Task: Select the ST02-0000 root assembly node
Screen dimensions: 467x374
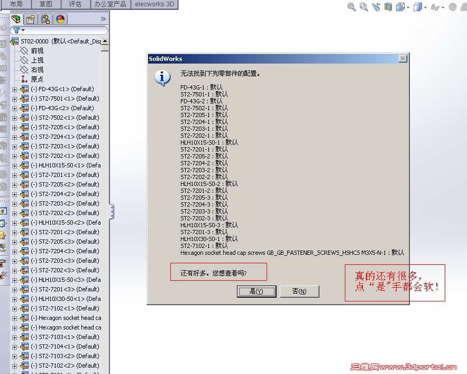Action: pyautogui.click(x=57, y=41)
